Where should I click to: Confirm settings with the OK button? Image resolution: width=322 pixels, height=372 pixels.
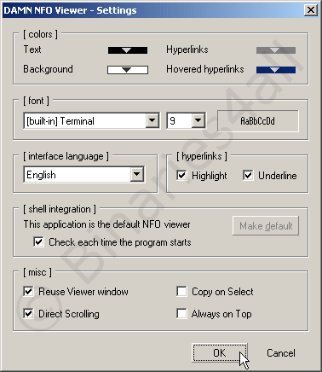click(220, 353)
